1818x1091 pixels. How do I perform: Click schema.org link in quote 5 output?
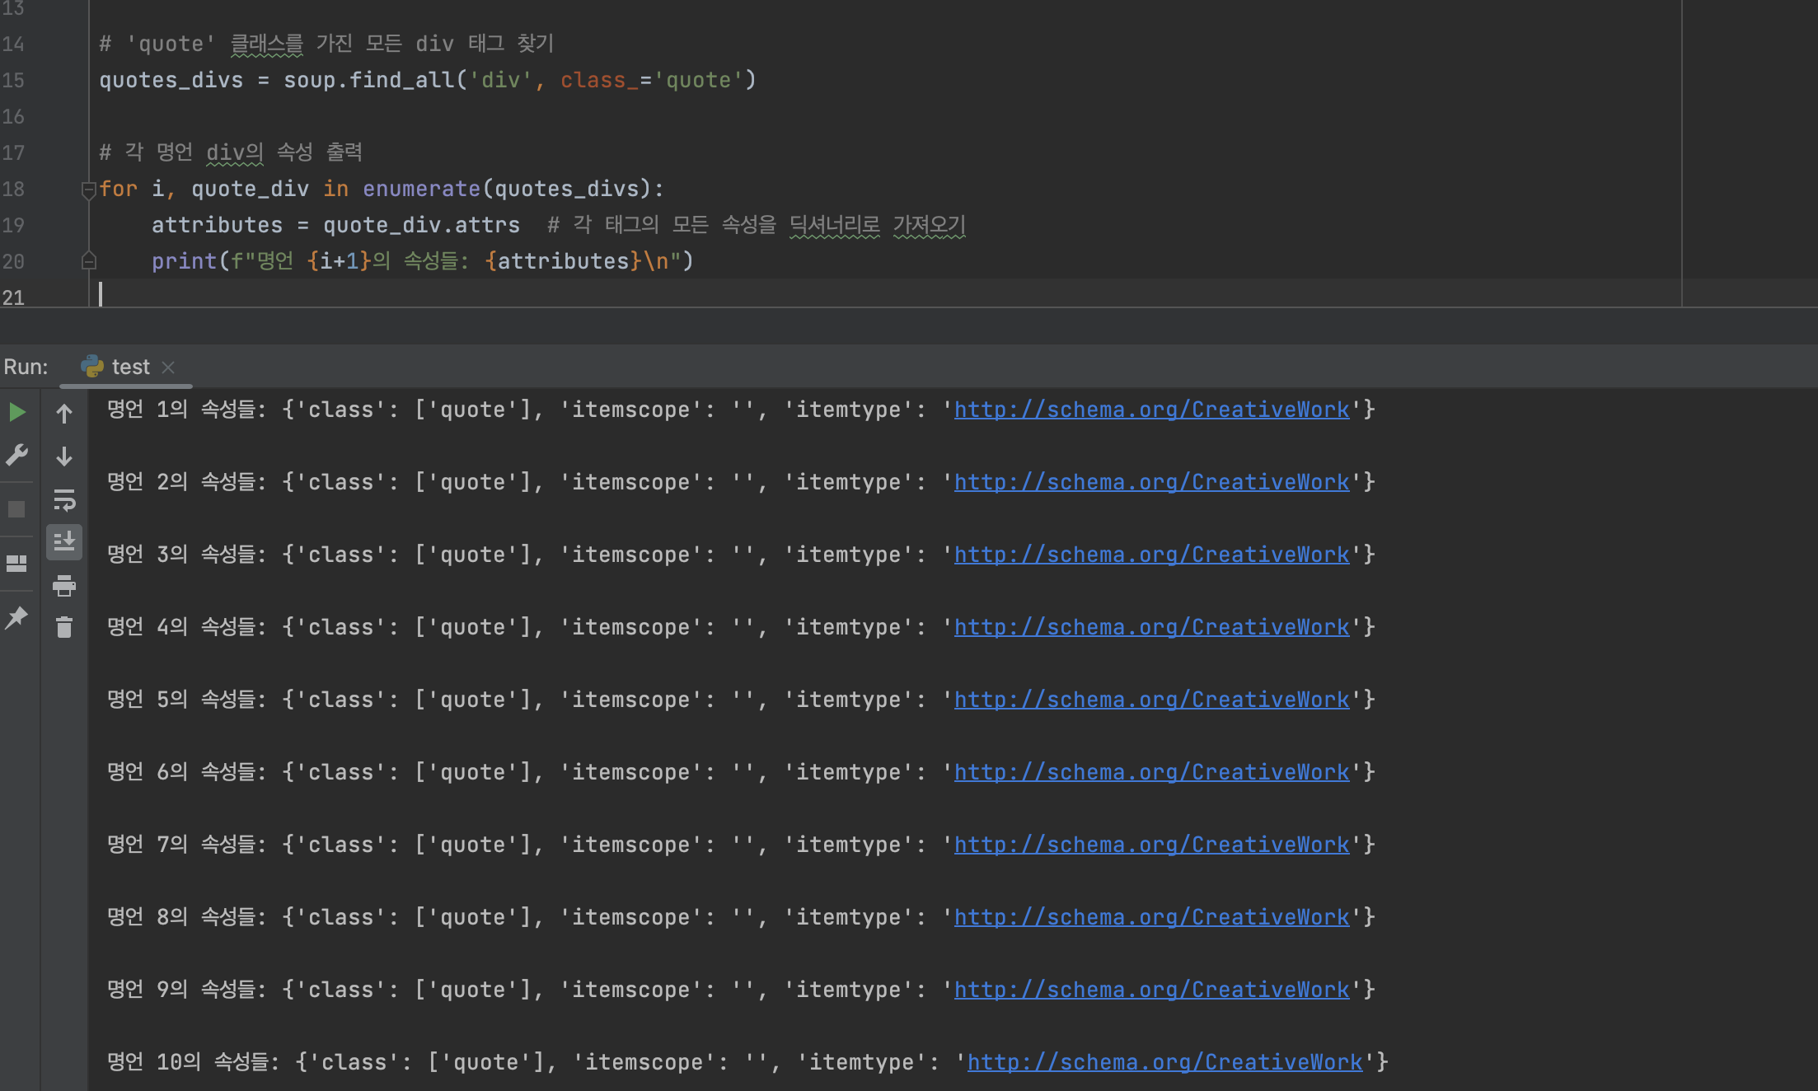coord(1151,700)
